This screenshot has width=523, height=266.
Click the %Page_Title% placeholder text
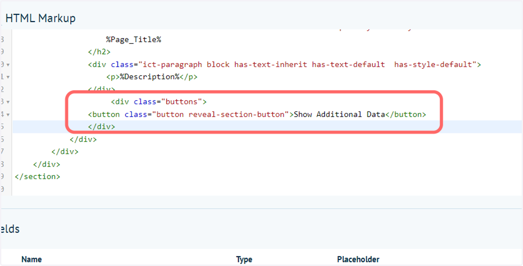pyautogui.click(x=134, y=40)
